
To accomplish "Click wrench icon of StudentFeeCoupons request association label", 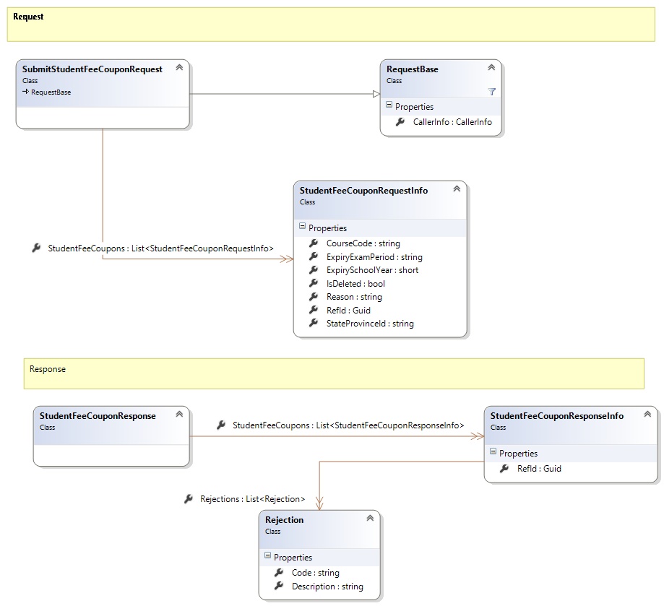I will 37,248.
